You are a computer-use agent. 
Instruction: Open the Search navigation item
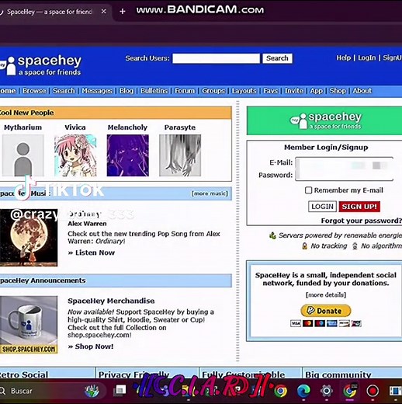tap(64, 91)
